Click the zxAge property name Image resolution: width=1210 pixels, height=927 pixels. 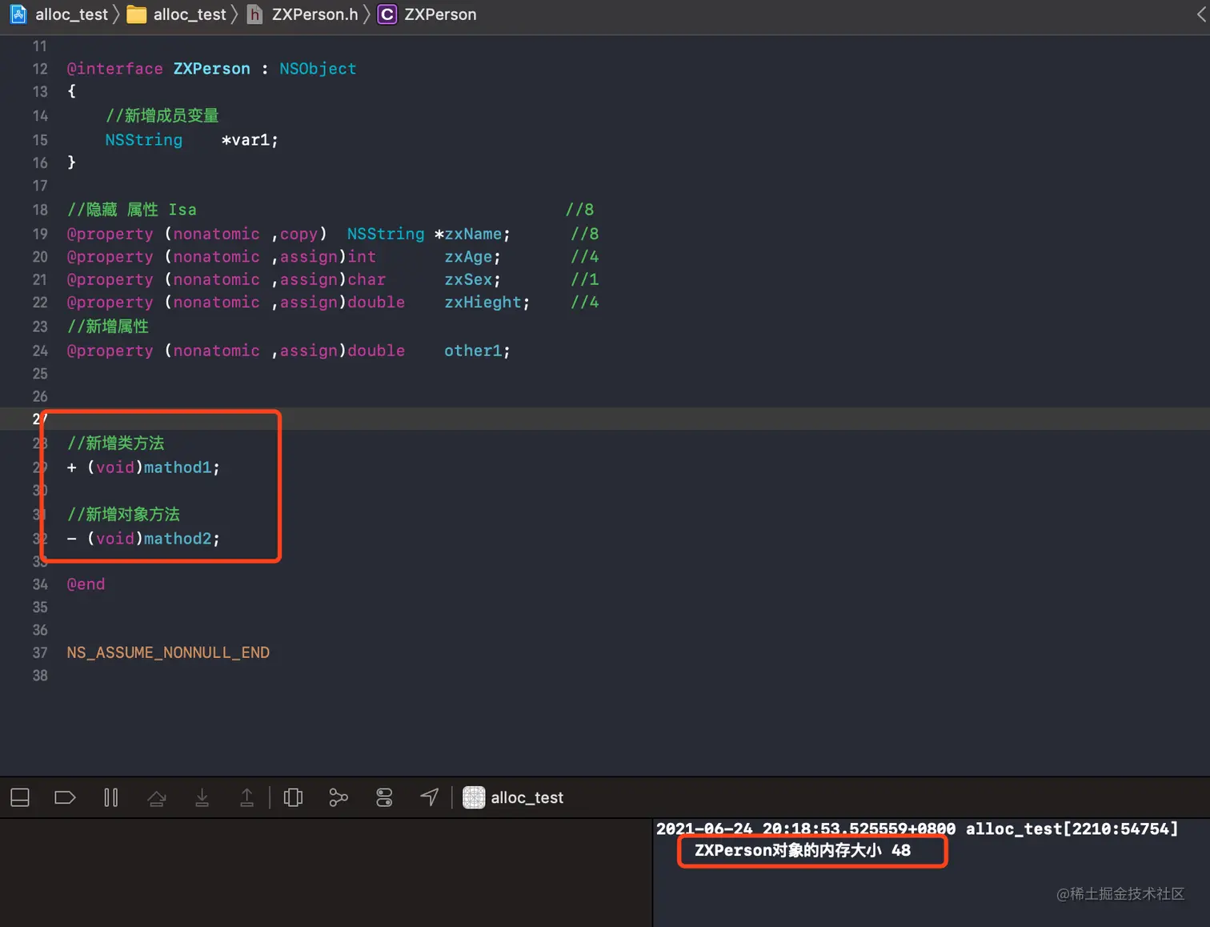click(468, 257)
